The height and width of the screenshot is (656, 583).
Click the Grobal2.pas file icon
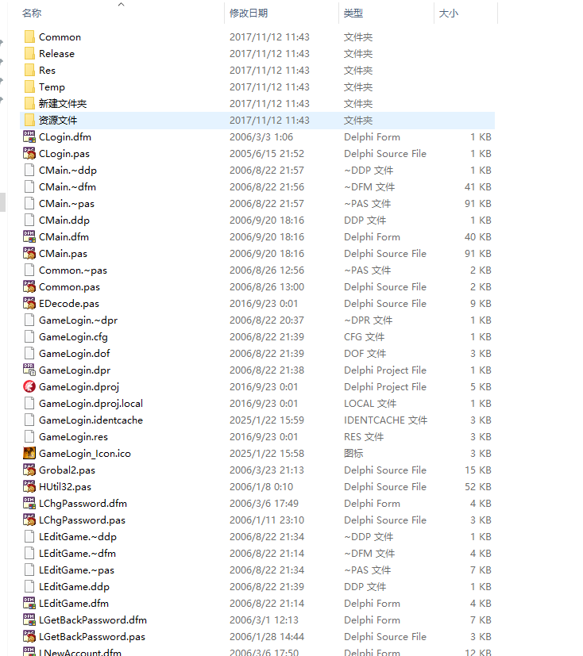click(x=29, y=470)
